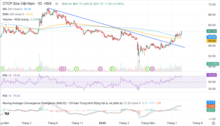This screenshot has height=126, width=220.
Task: Click the 68.00 price axis label
Action: click(212, 15)
